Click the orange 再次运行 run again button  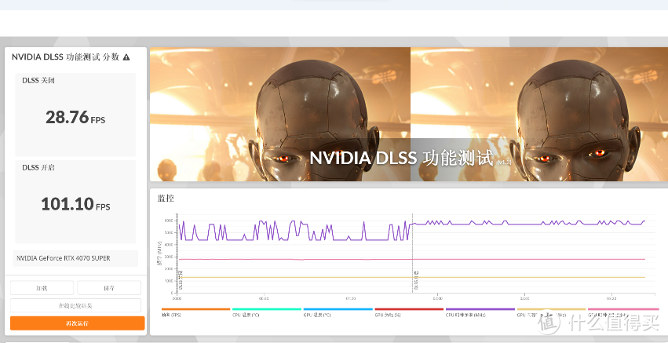click(x=77, y=323)
